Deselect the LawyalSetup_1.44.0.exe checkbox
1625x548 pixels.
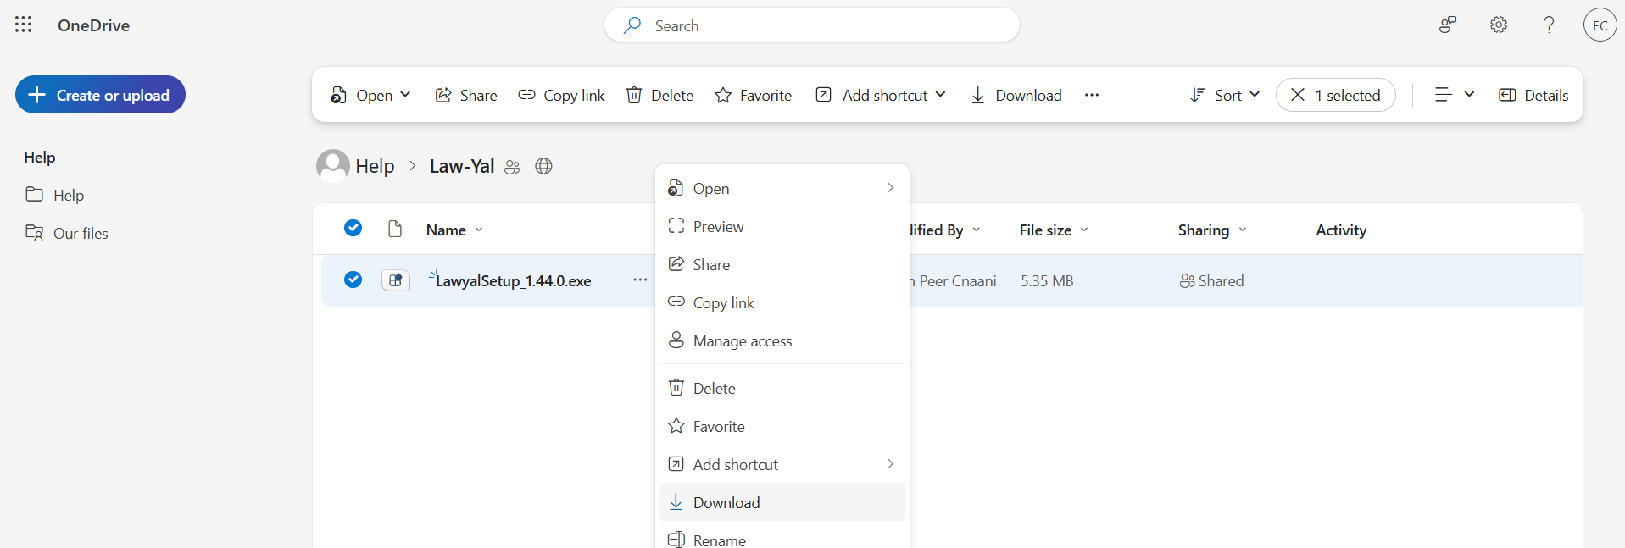click(x=353, y=280)
